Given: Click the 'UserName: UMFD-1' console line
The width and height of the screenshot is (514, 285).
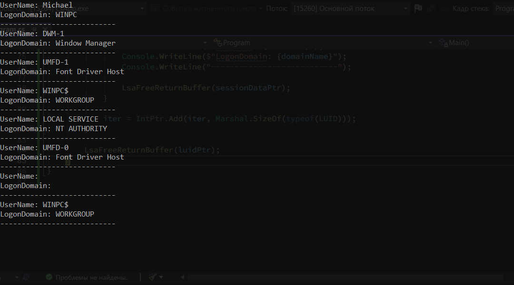Looking at the screenshot, I should click(34, 62).
